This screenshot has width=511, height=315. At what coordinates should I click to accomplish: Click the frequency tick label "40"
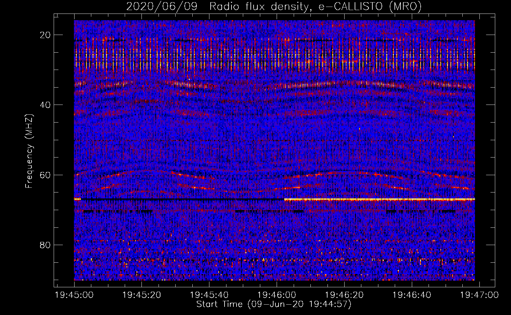click(45, 105)
